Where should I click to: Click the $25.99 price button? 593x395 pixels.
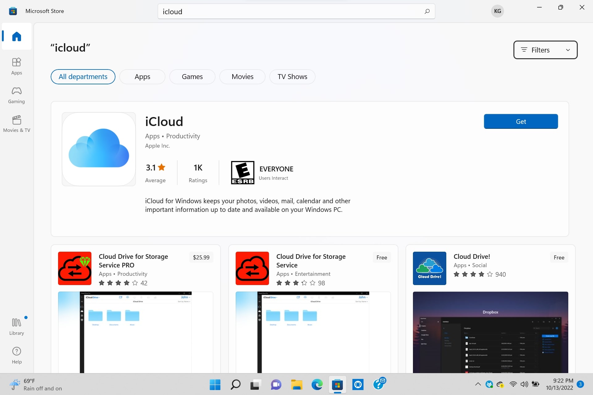(201, 257)
